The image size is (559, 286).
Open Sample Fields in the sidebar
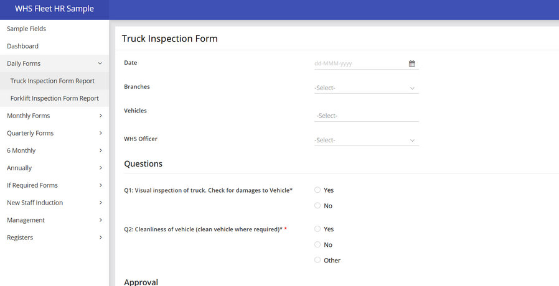[x=27, y=29]
